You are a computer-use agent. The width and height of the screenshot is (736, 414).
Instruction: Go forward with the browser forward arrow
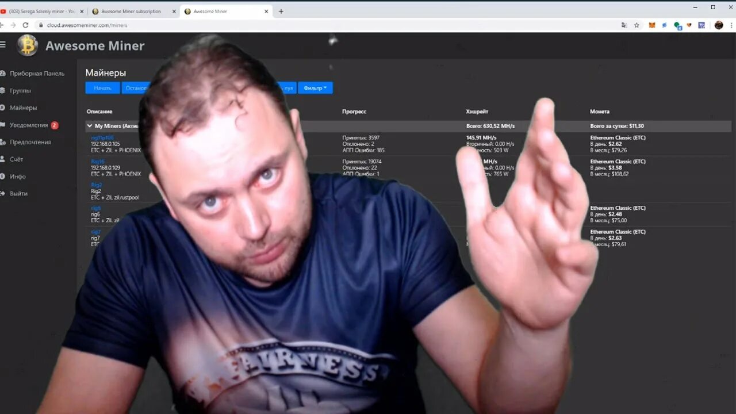(x=13, y=25)
